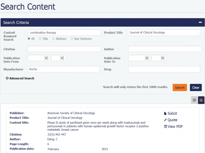The width and height of the screenshot is (205, 153).
Task: Select Key Sentence radio option
Action: tap(72, 39)
